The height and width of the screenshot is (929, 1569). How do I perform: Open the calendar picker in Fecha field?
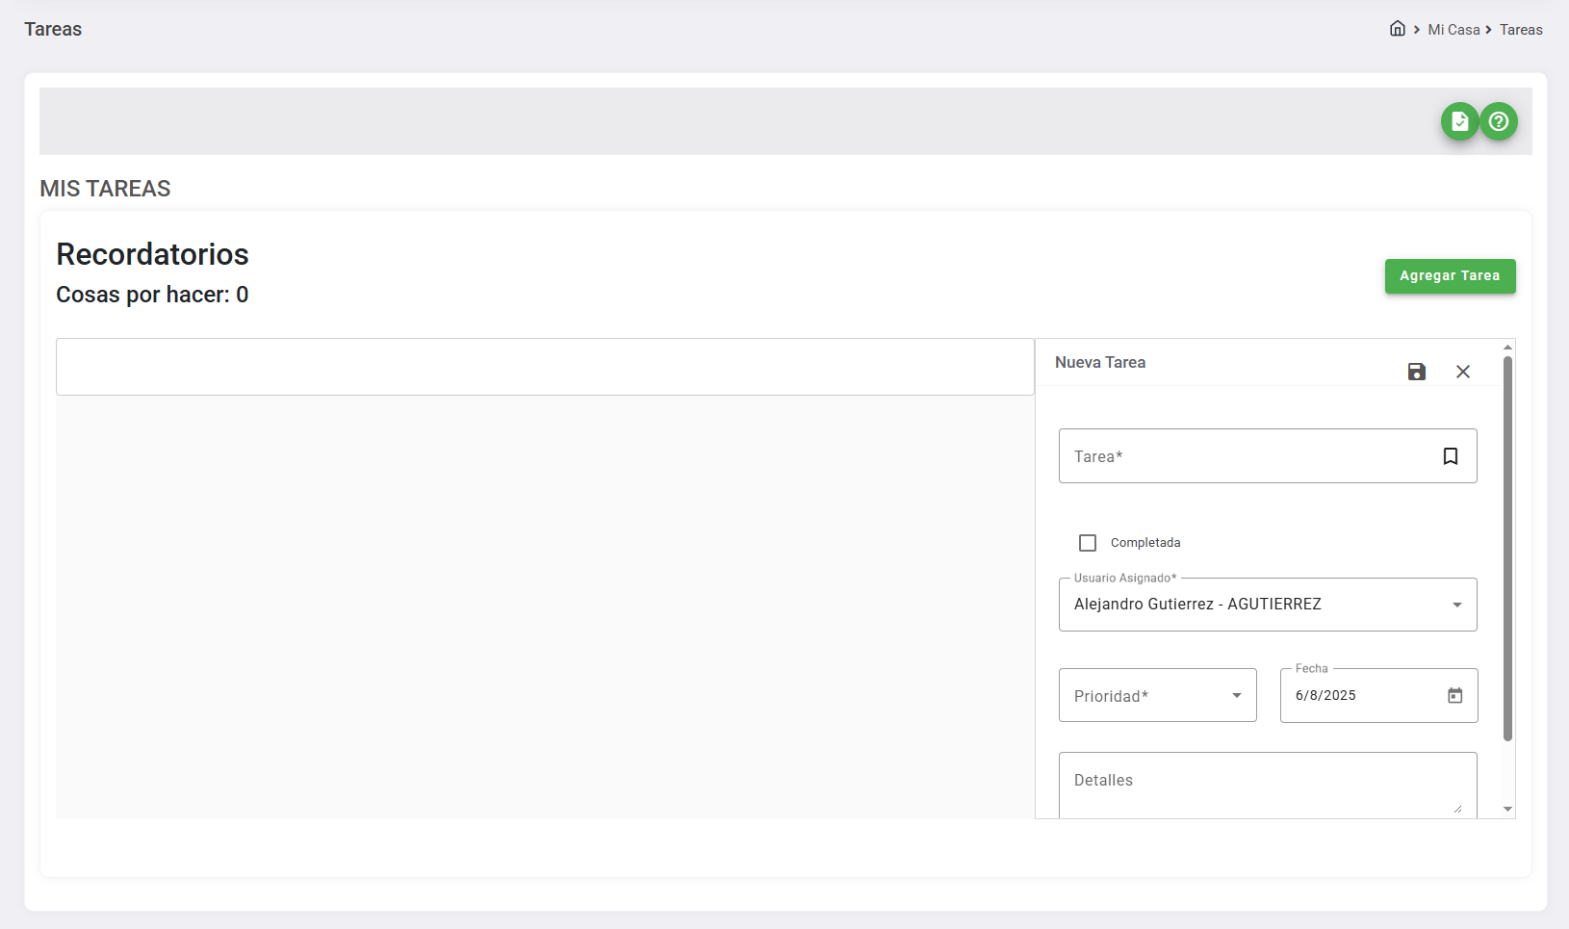point(1454,695)
